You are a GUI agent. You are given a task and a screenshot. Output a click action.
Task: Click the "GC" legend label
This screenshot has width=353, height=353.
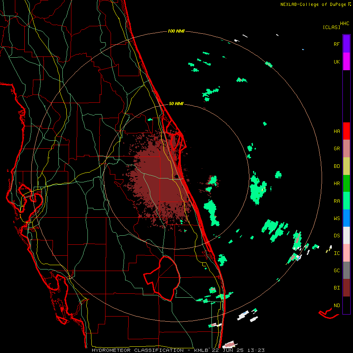coord(337,271)
